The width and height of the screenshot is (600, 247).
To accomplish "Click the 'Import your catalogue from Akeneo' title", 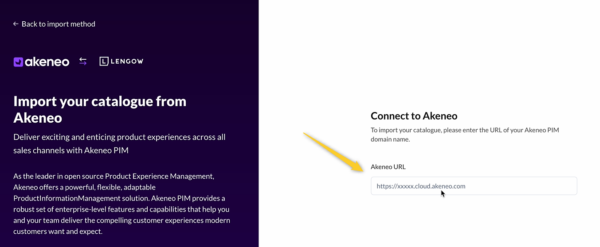I will point(100,109).
